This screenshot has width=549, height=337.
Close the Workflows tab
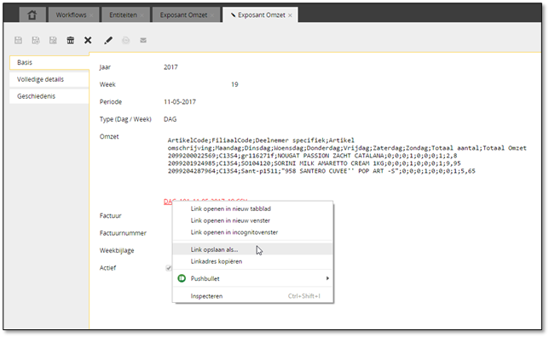pos(91,15)
